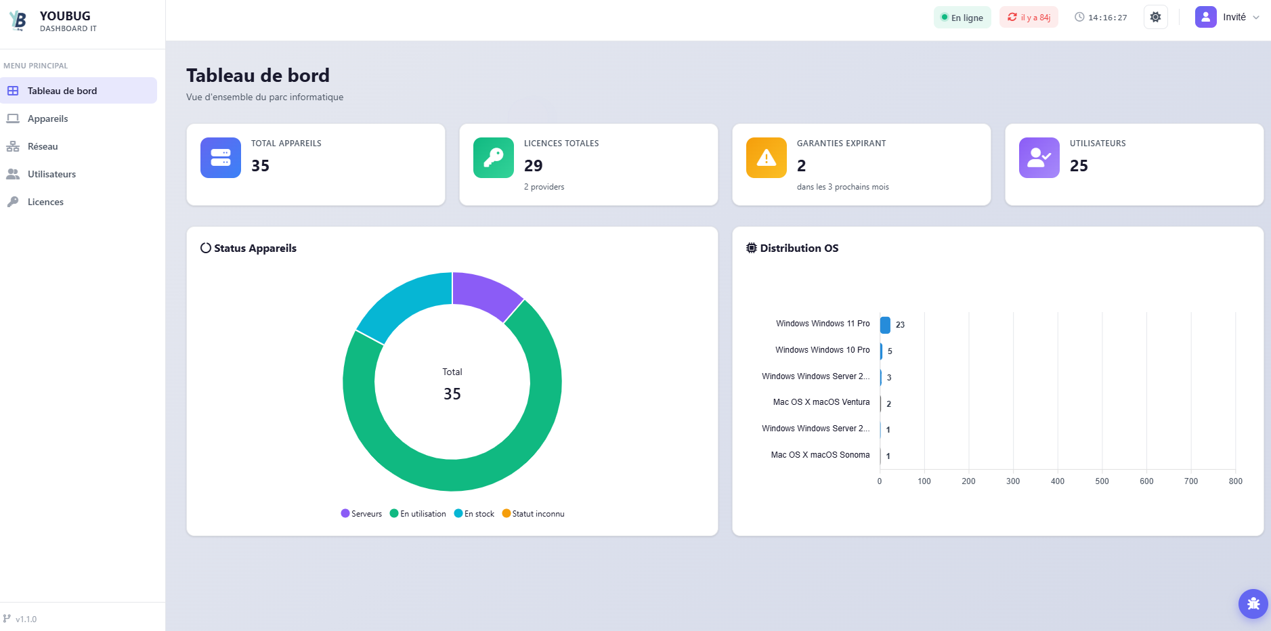Toggle Statut inconnu legend orange swatch
The image size is (1271, 631).
coord(507,513)
